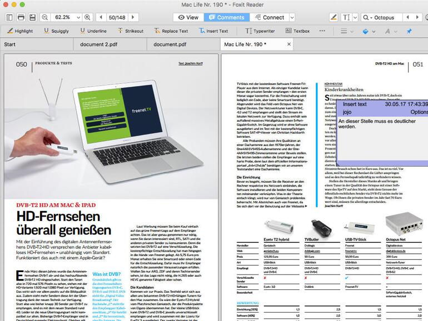The image size is (428, 321).
Task: Switch to the Comments tab
Action: [x=227, y=17]
